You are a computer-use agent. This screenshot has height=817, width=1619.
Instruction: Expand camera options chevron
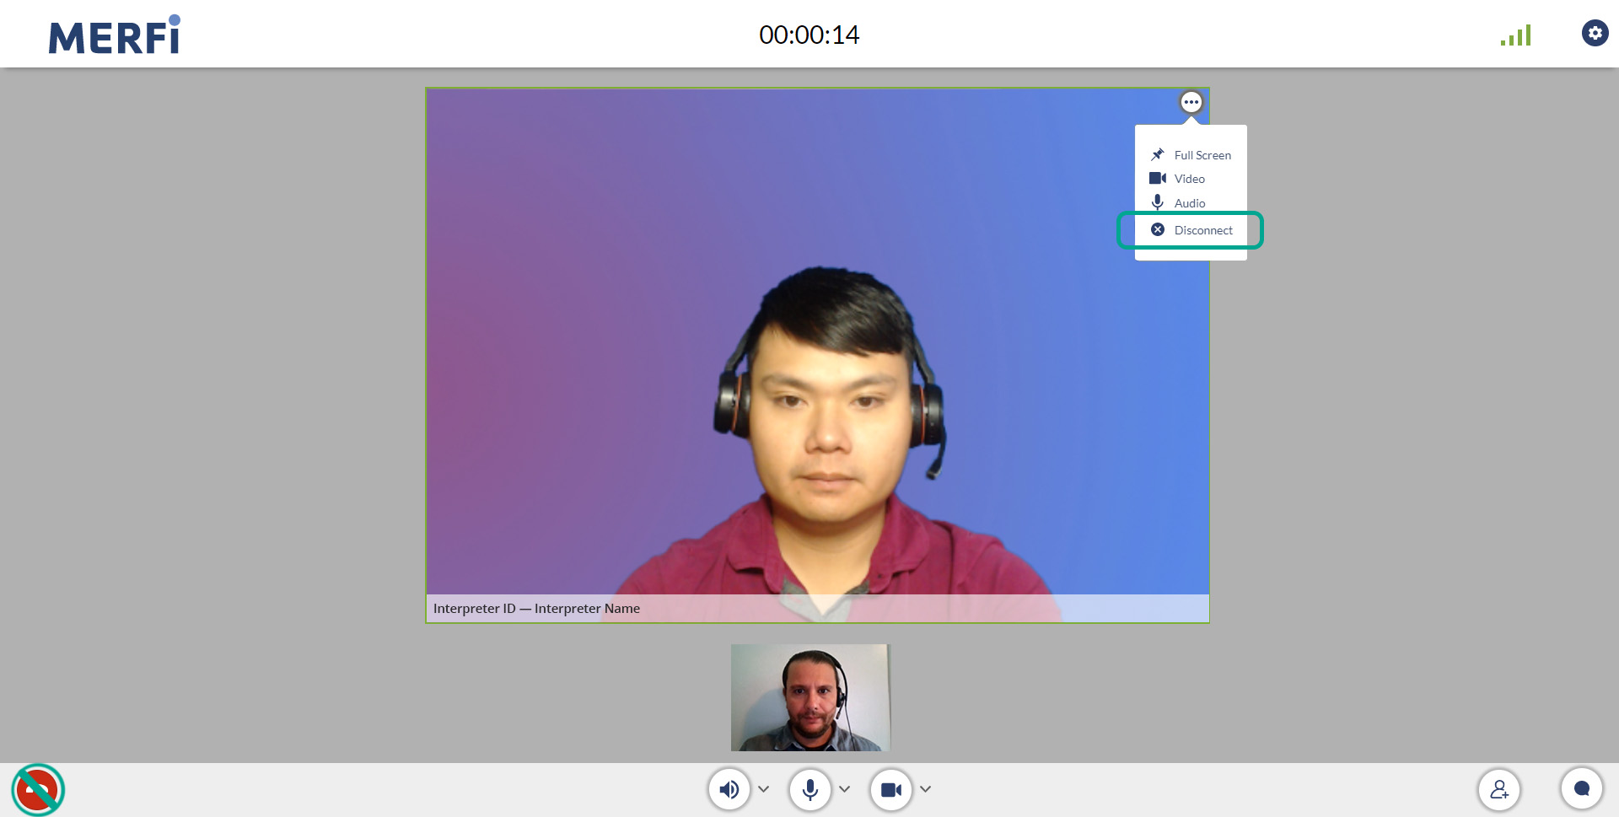(926, 789)
